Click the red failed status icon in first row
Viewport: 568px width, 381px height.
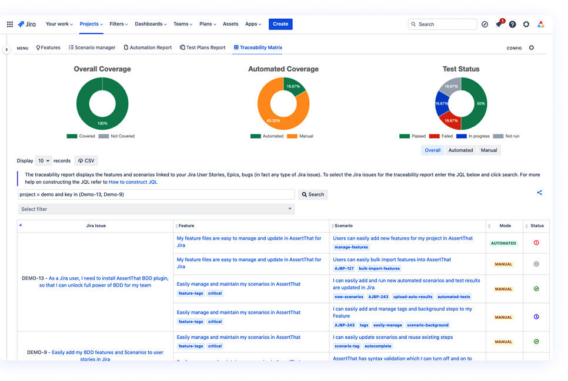pos(536,242)
